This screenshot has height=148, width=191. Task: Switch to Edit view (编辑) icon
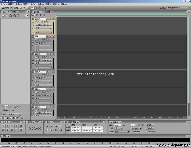click(3, 8)
